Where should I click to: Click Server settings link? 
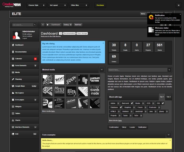27,36
